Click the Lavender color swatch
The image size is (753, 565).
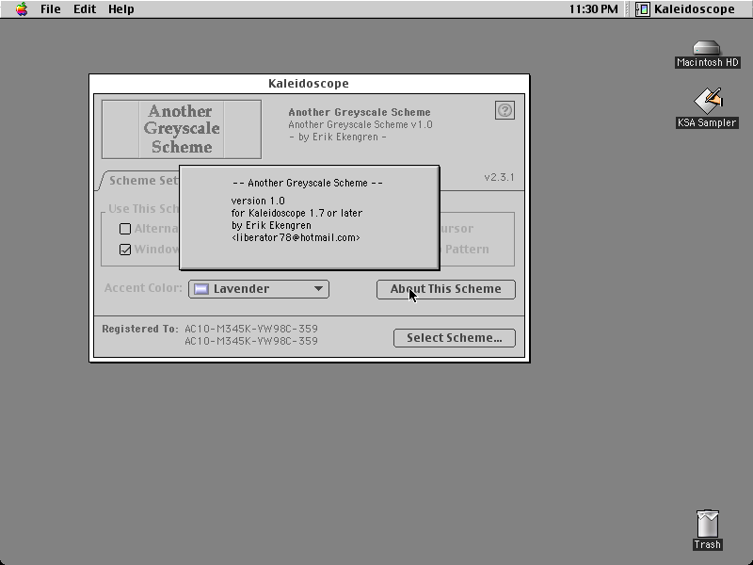coord(201,289)
